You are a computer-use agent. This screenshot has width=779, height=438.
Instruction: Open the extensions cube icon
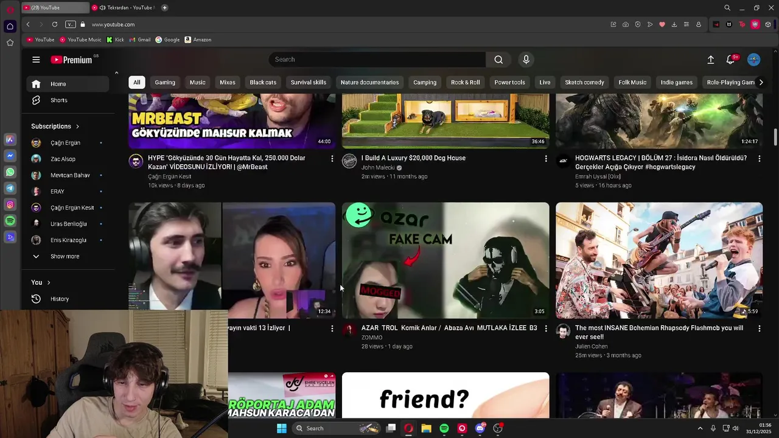(768, 24)
